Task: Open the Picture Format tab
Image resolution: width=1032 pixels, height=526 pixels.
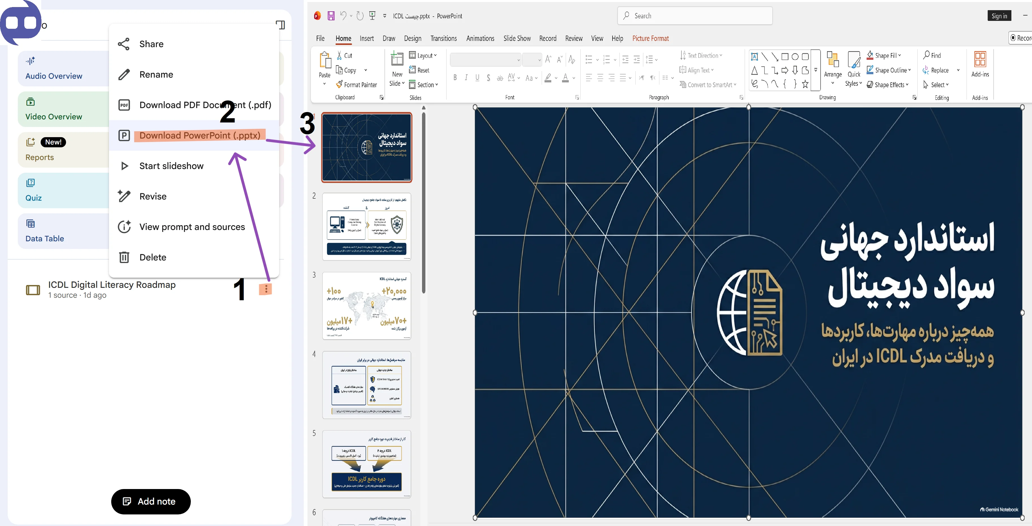Action: pyautogui.click(x=651, y=38)
